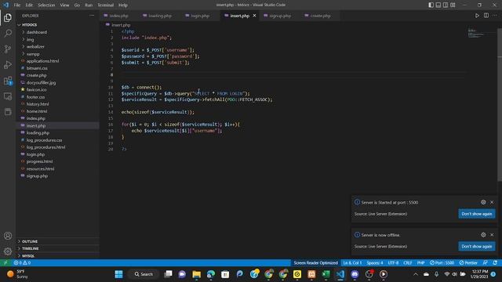Change Spaces: 4 indentation setting
The width and height of the screenshot is (502, 282).
coord(375,263)
